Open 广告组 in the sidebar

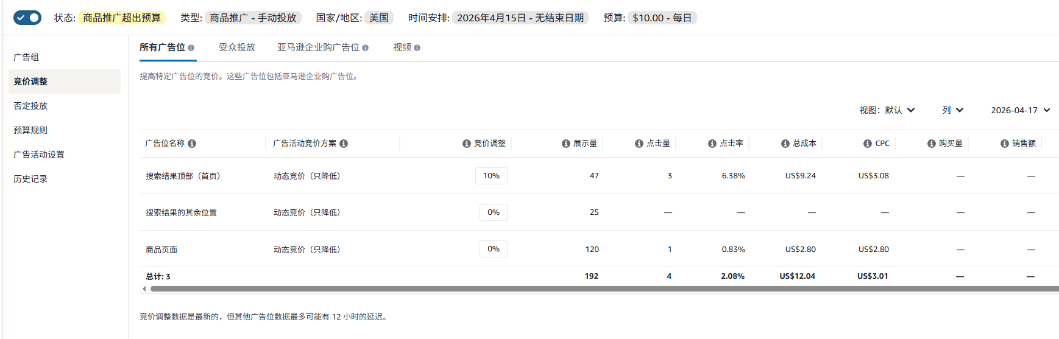[26, 57]
